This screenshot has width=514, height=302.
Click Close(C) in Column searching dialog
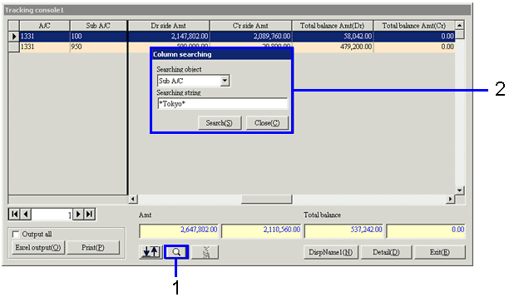click(x=267, y=123)
